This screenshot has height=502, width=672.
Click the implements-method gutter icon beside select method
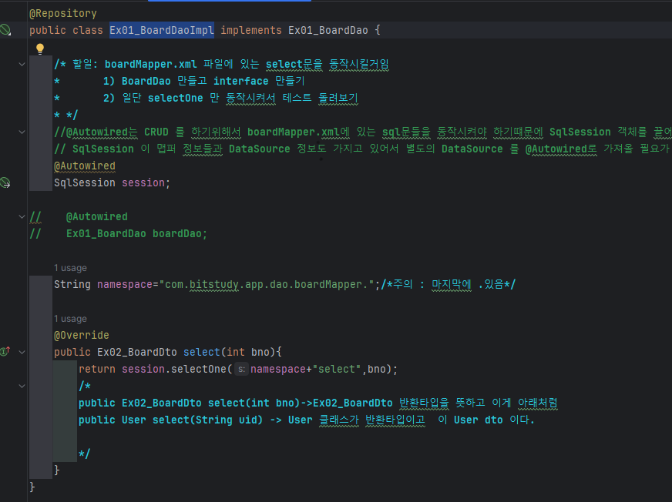point(5,352)
